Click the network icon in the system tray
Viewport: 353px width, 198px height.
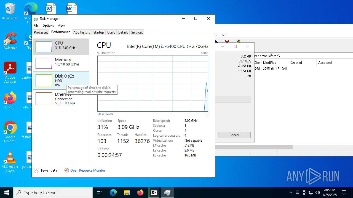tap(311, 193)
